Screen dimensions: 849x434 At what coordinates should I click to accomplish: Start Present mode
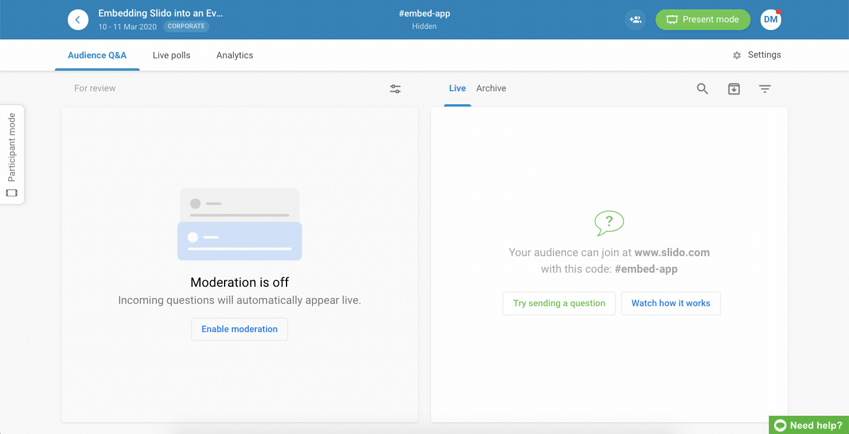pos(703,19)
